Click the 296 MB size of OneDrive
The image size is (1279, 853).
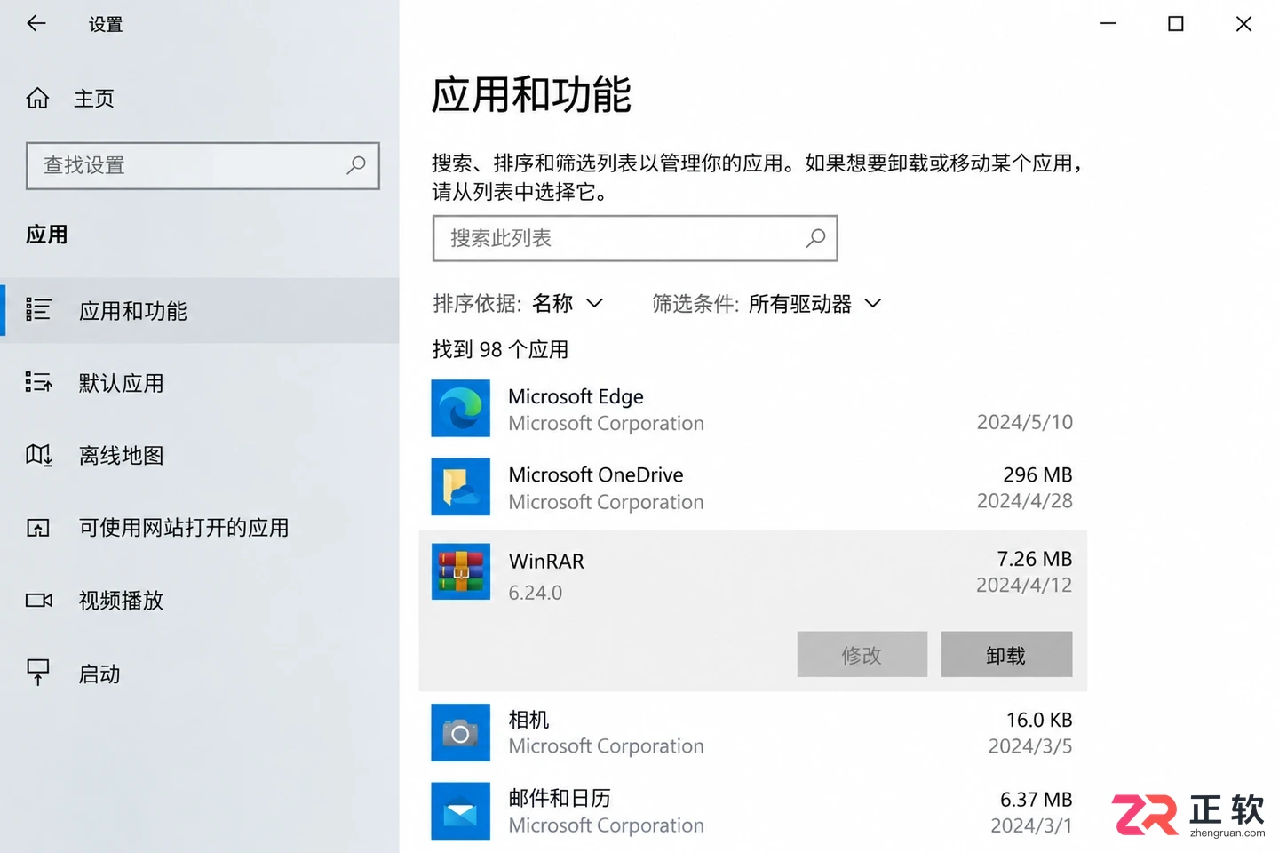(1037, 474)
